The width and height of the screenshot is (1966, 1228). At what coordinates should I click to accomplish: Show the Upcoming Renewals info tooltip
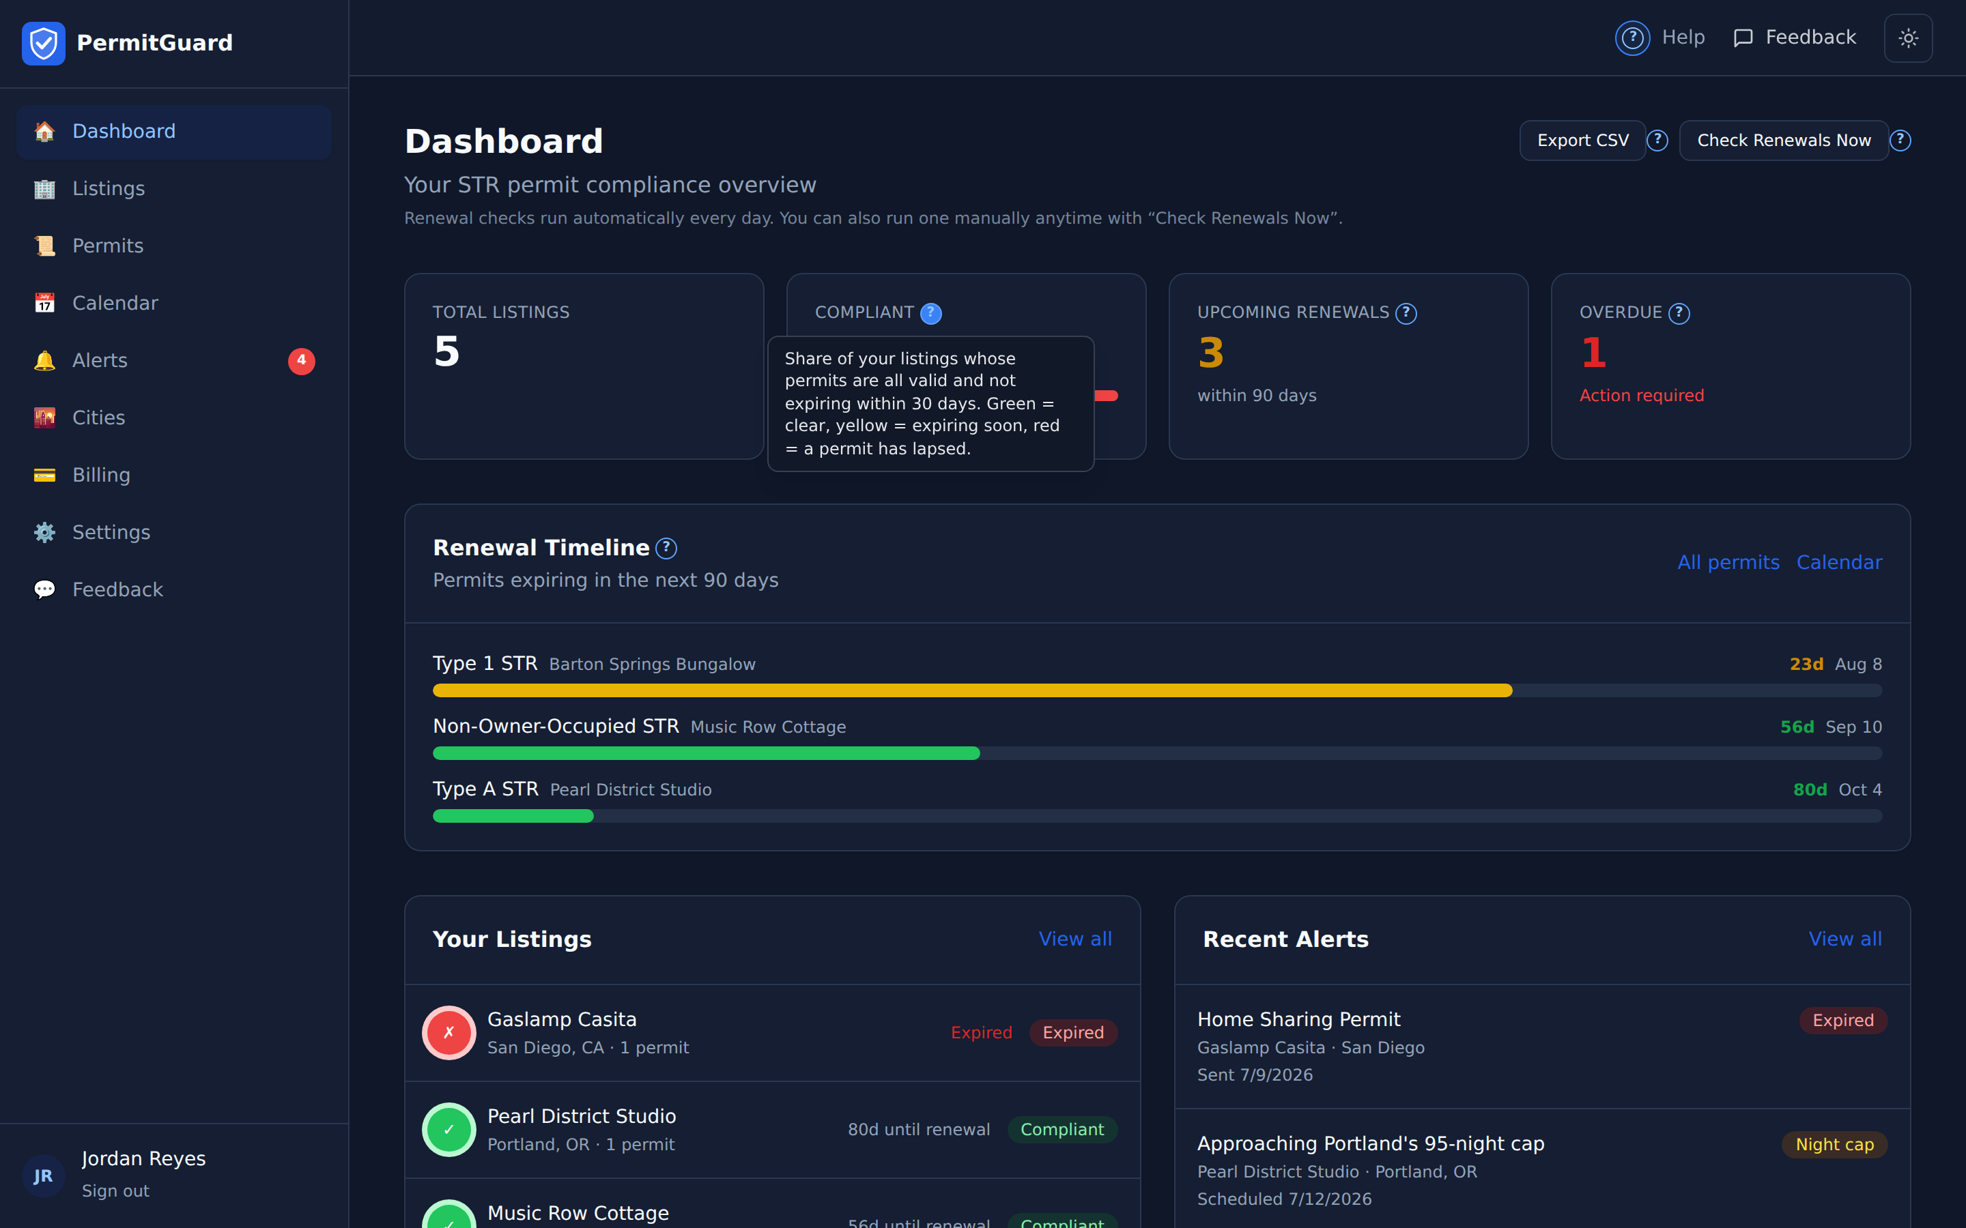pos(1406,314)
